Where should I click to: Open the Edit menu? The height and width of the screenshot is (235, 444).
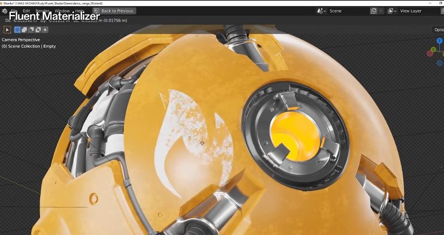tap(26, 11)
